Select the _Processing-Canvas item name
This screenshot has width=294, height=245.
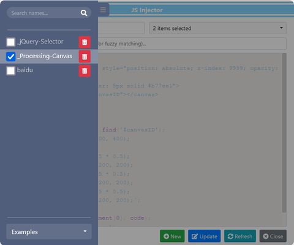[x=45, y=56]
